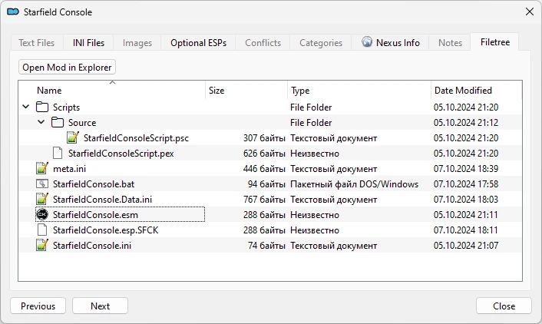
Task: Click the 07.10.2024 18:39 date cell
Action: coord(466,169)
